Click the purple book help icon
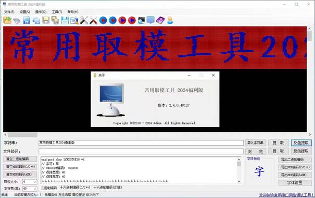 [160, 20]
